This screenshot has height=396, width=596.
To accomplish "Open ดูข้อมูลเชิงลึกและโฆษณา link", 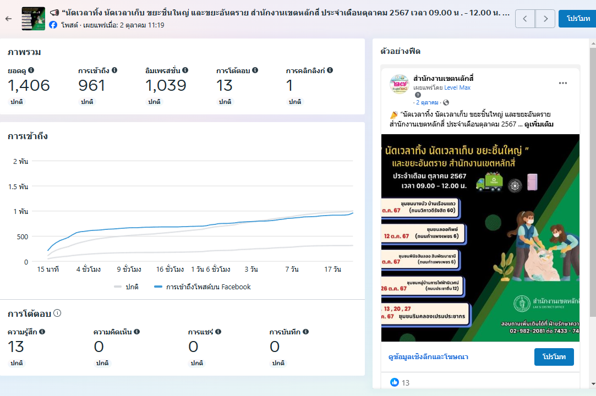I will [x=428, y=357].
